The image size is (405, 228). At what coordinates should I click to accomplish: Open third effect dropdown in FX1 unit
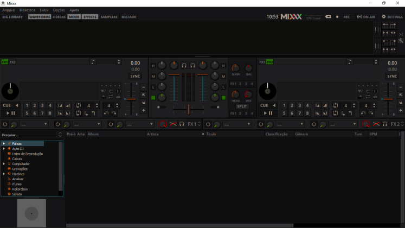point(140,124)
